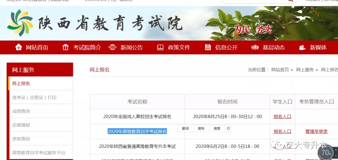Open 新闻公告 menu item

[x=132, y=47]
